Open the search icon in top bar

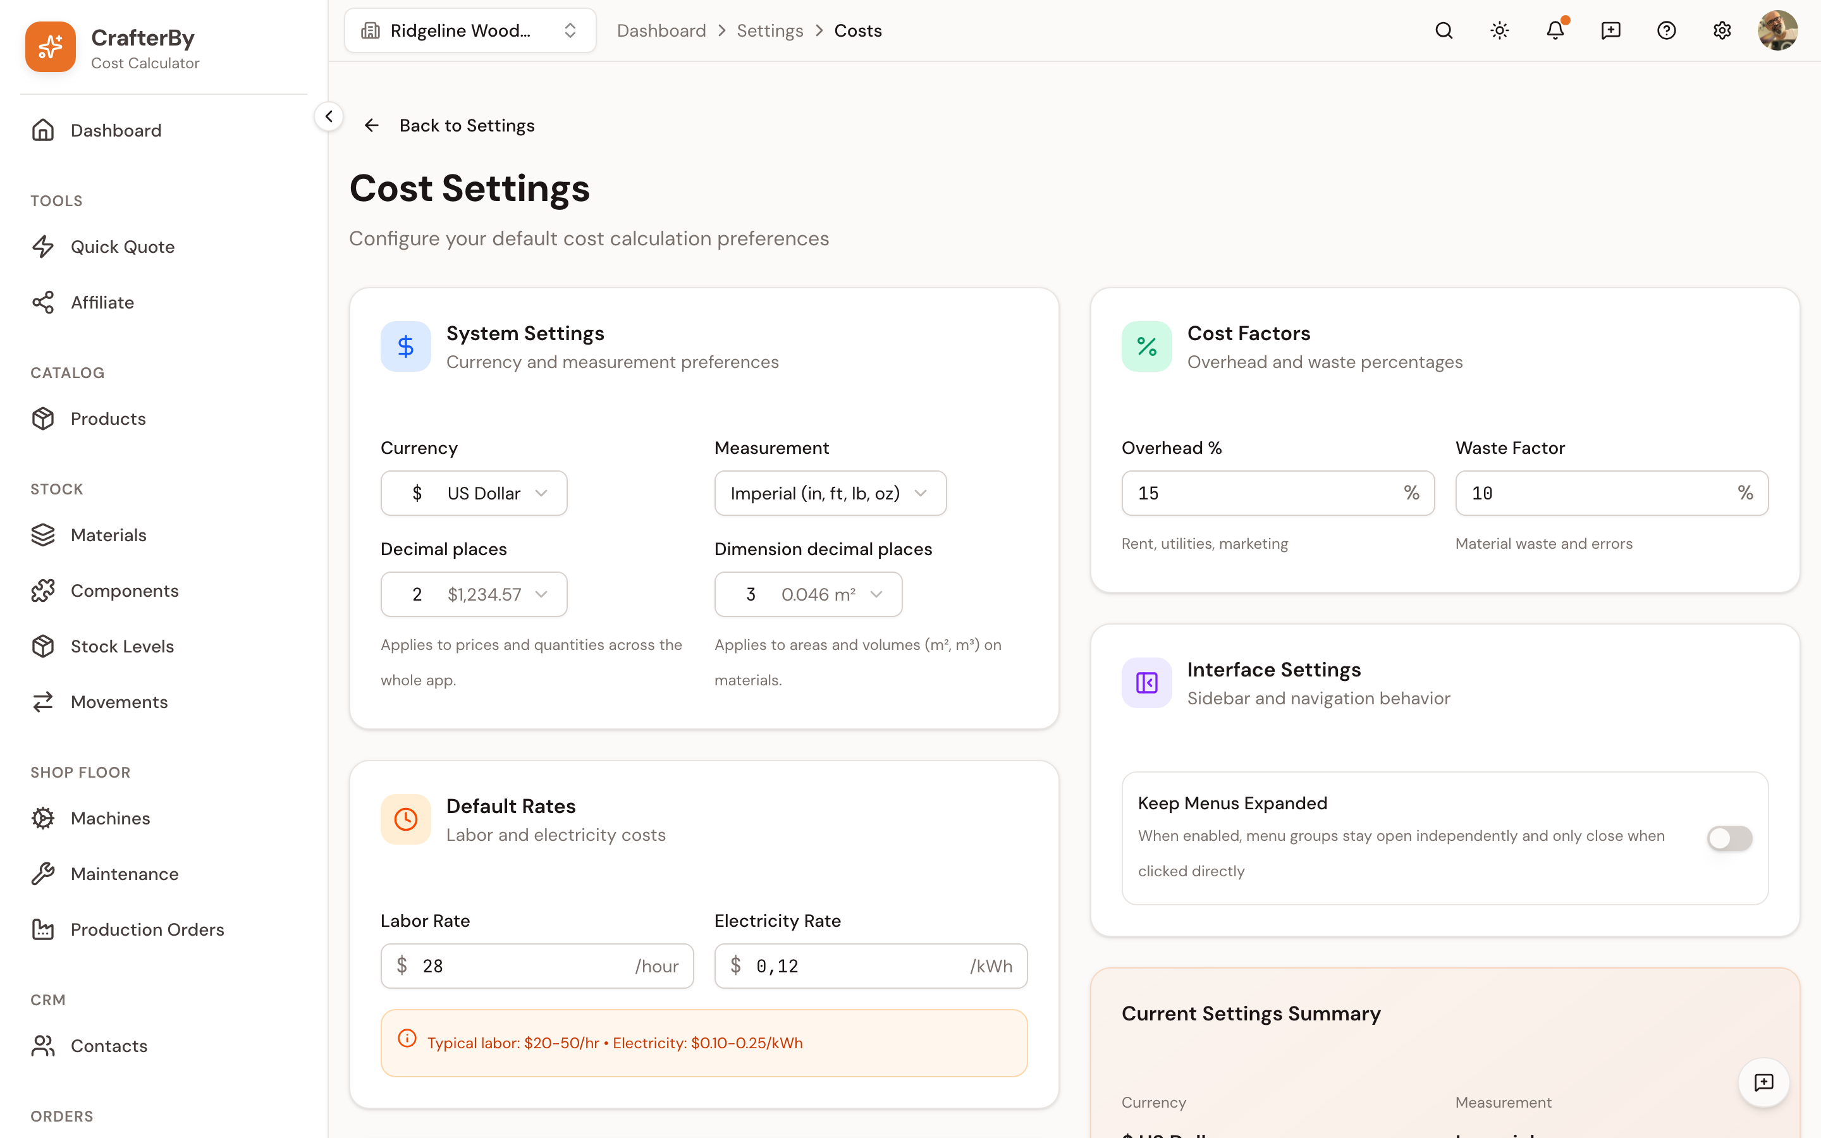tap(1444, 31)
